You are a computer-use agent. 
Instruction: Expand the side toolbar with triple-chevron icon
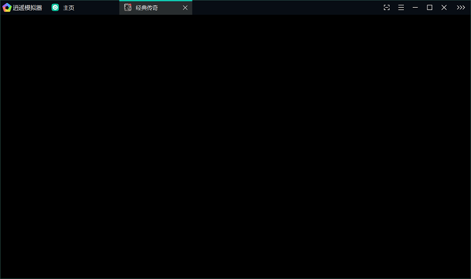coord(460,8)
